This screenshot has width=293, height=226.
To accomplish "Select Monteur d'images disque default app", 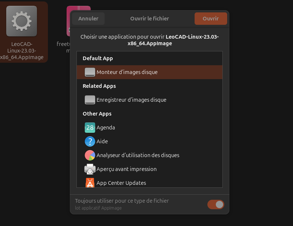I will (x=150, y=72).
